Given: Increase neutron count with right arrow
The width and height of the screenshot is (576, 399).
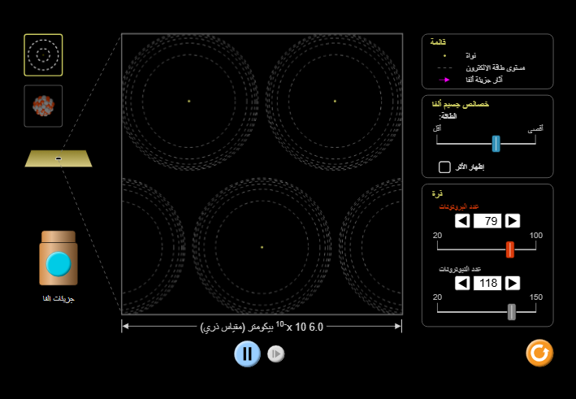Looking at the screenshot, I should [513, 283].
